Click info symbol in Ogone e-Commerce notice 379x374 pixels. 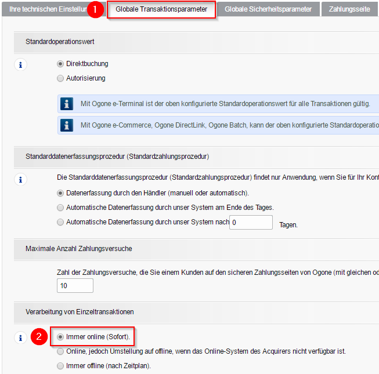pos(68,125)
